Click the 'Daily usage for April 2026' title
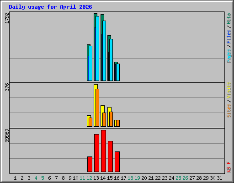The image size is (234, 183). click(50, 7)
